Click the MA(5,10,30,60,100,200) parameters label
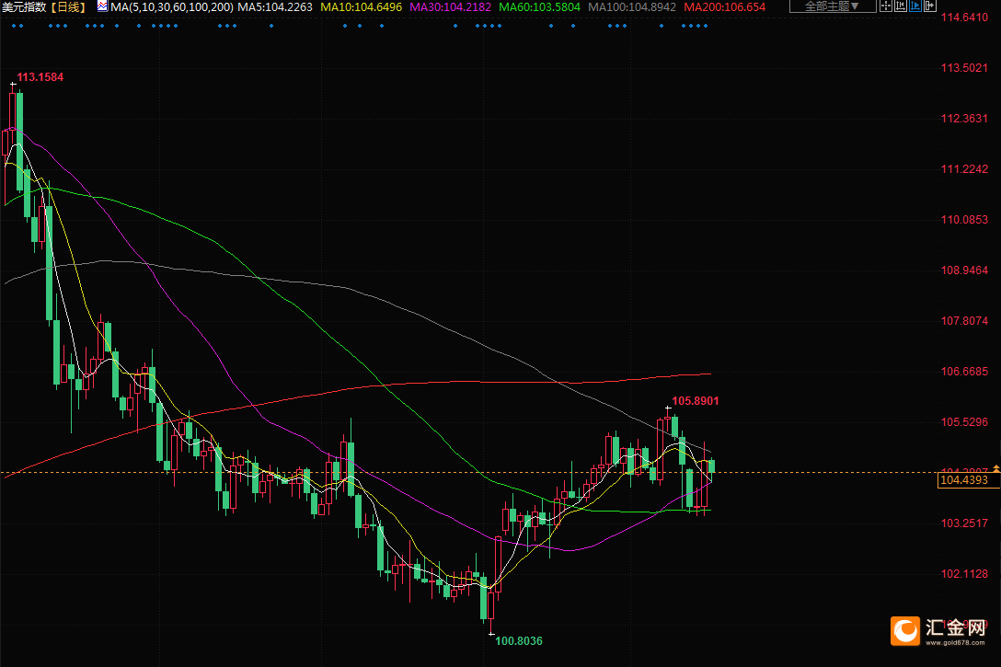 [x=172, y=7]
